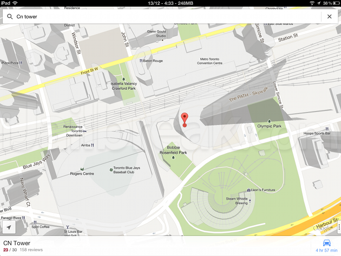Tap the St Louis Bar cocktail icon
This screenshot has height=256, width=341.
[x=68, y=227]
